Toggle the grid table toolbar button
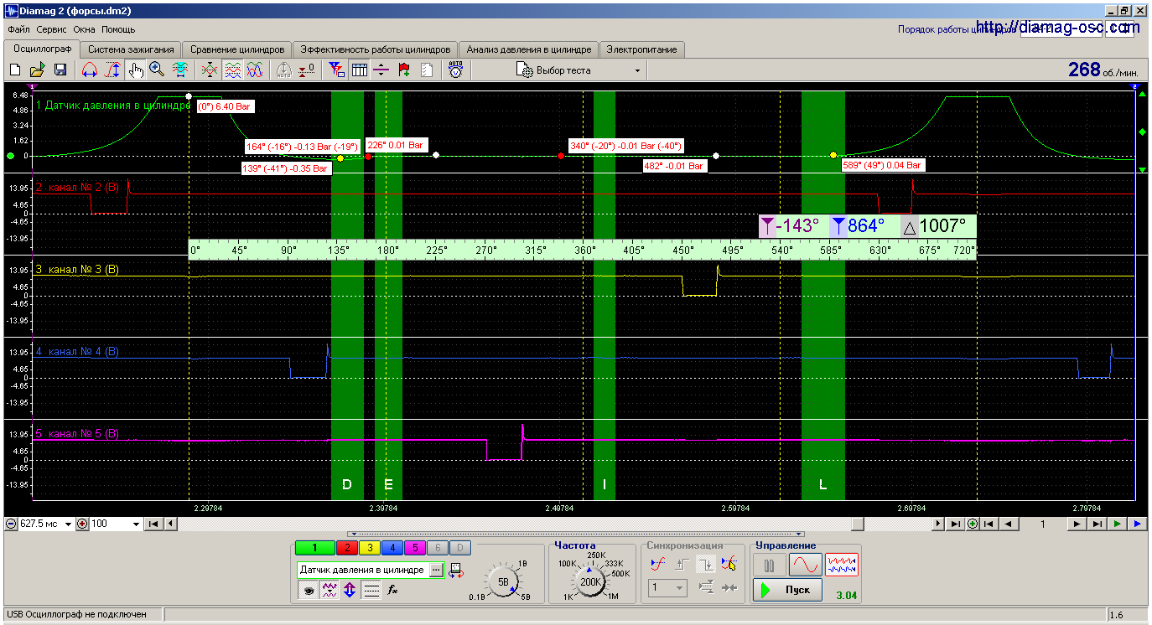1152x625 pixels. pyautogui.click(x=360, y=70)
